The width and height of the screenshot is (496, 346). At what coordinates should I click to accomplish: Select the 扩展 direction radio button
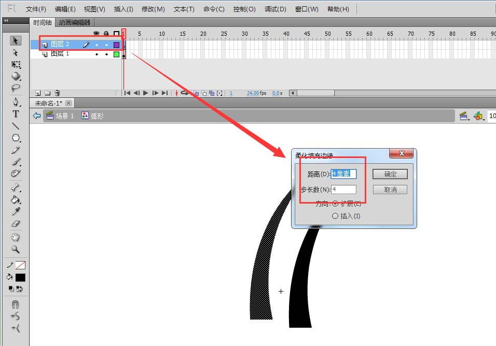point(335,204)
